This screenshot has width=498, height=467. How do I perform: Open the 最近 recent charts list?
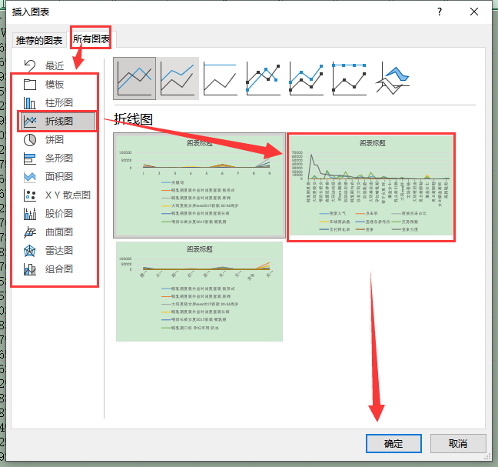[54, 65]
